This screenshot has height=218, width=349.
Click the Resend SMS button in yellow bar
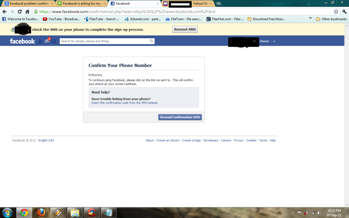pos(185,29)
